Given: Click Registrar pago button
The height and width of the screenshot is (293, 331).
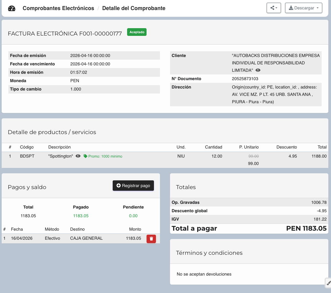Looking at the screenshot, I should (133, 186).
